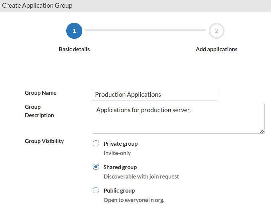Focus the Group Name input field
271x212 pixels.
tap(154, 95)
